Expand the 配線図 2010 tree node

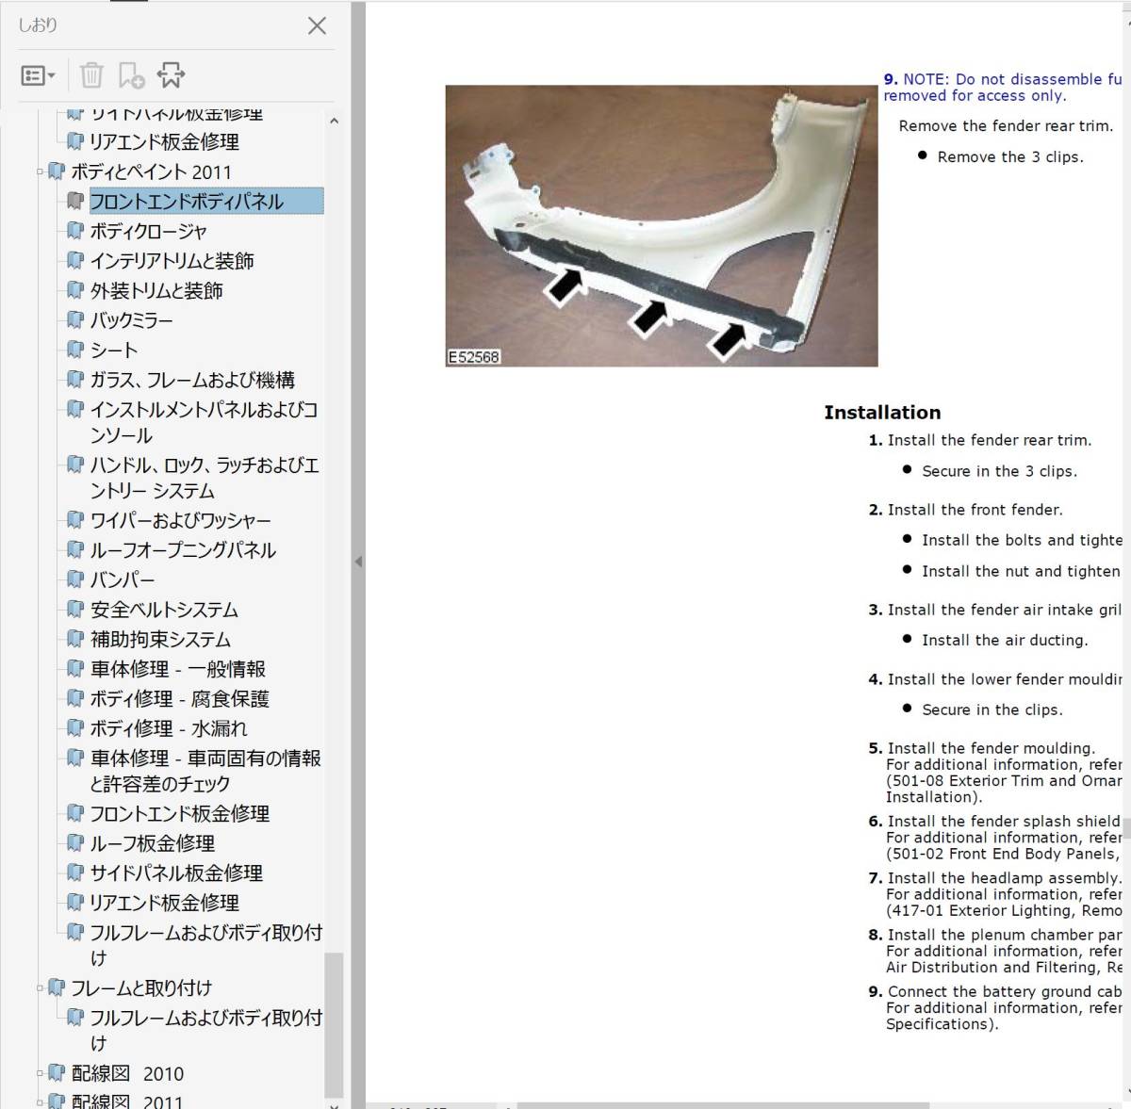(40, 1073)
